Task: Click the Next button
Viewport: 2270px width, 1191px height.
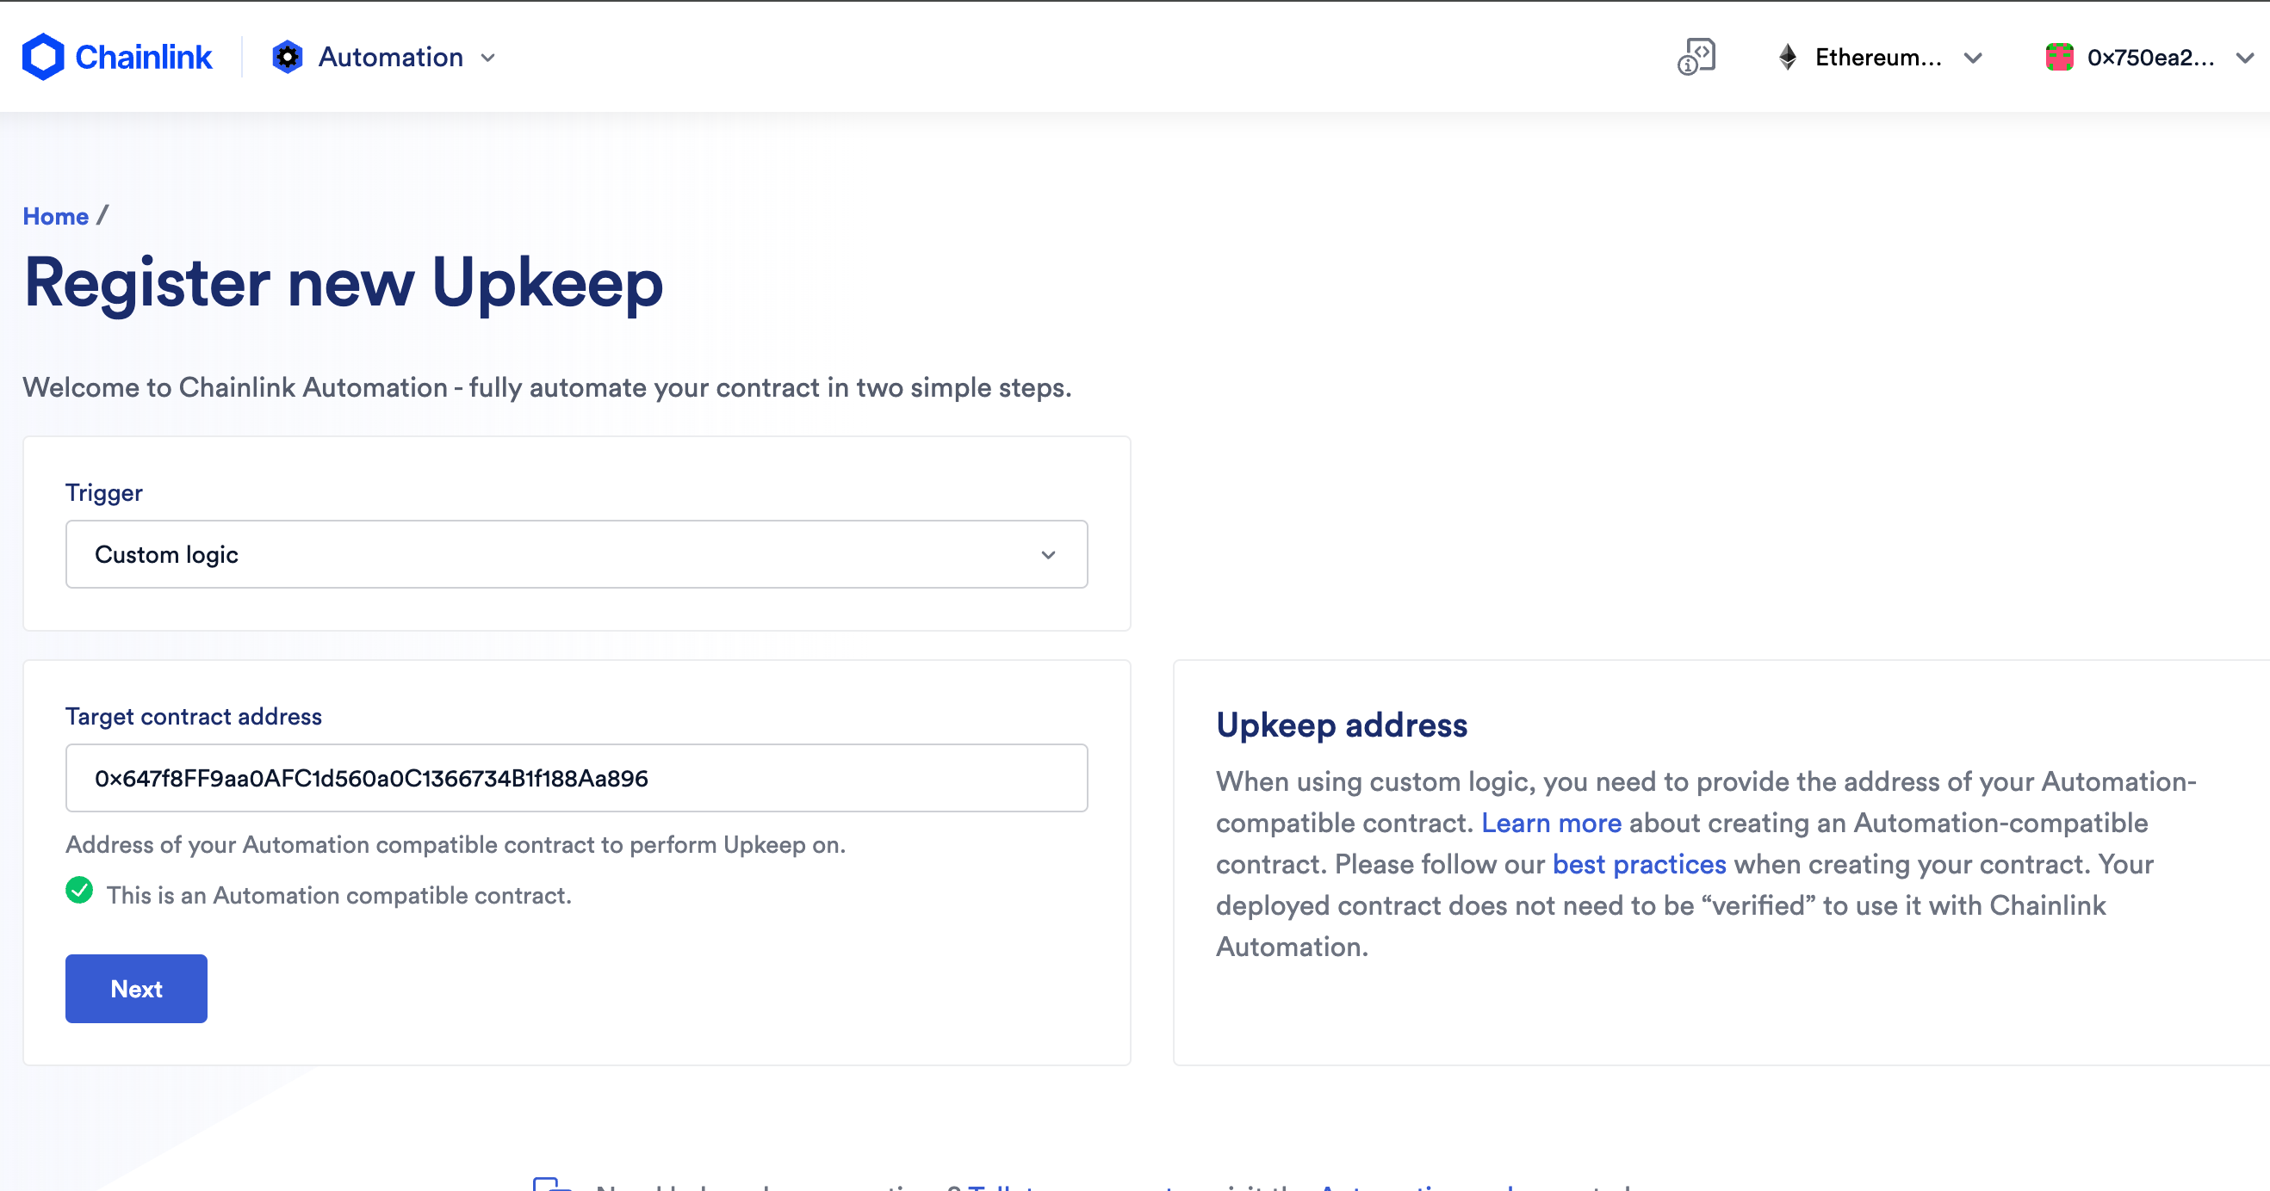Action: click(x=137, y=989)
